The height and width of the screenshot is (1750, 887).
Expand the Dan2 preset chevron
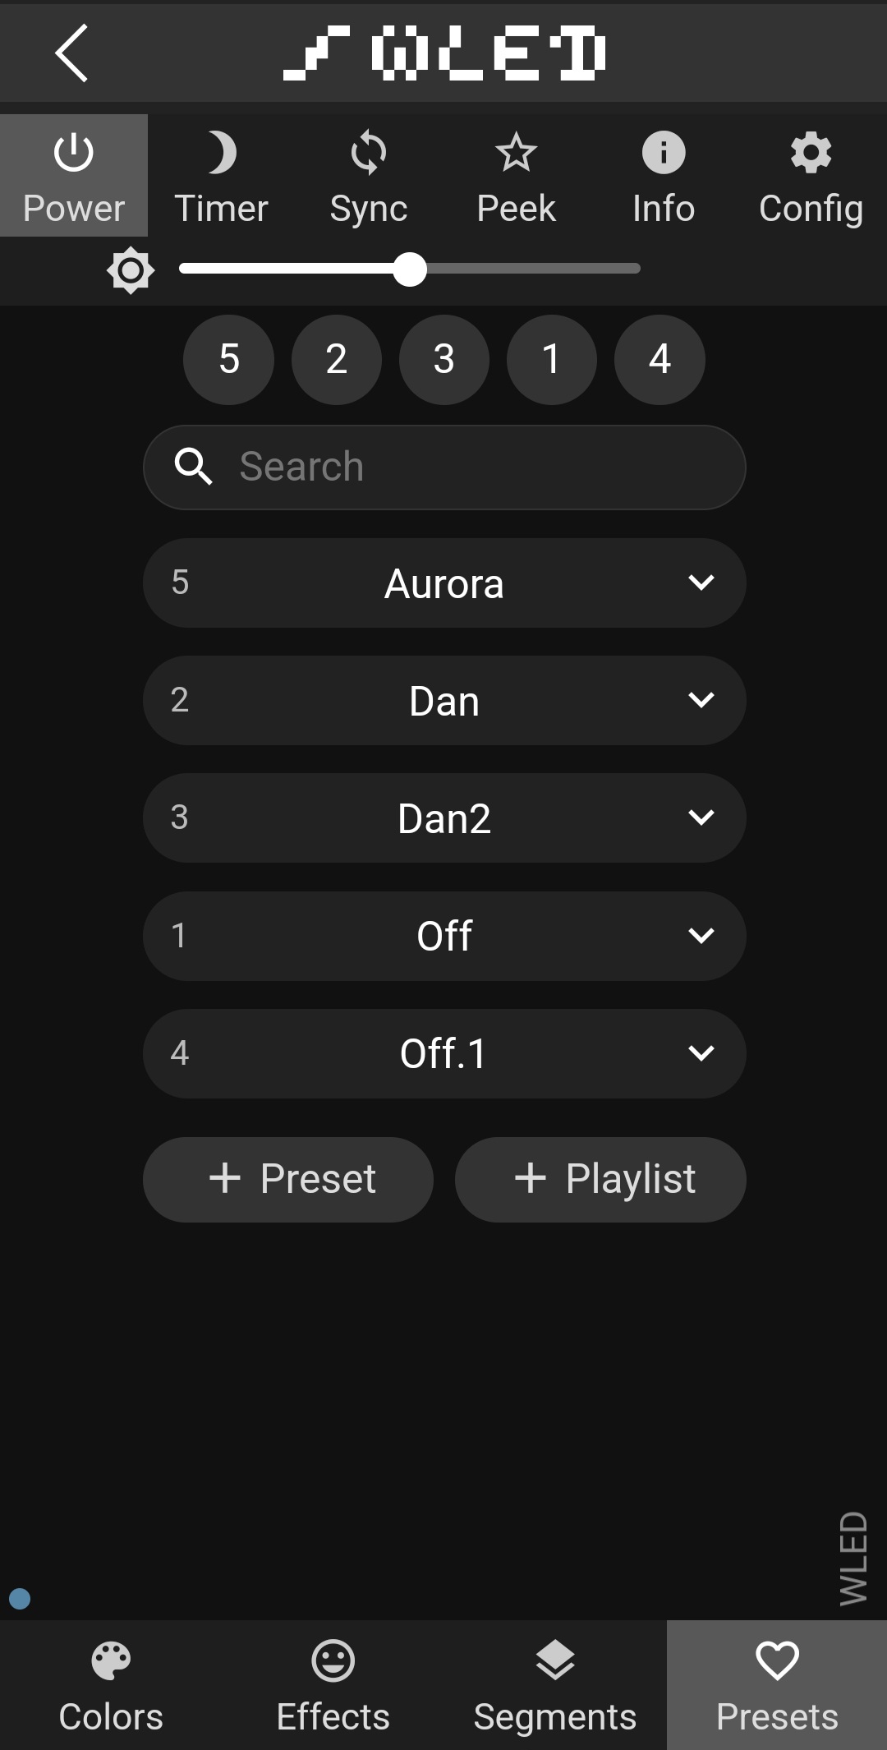pyautogui.click(x=701, y=817)
